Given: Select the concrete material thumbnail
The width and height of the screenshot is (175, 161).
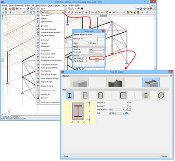Looking at the screenshot, I should pyautogui.click(x=80, y=82).
